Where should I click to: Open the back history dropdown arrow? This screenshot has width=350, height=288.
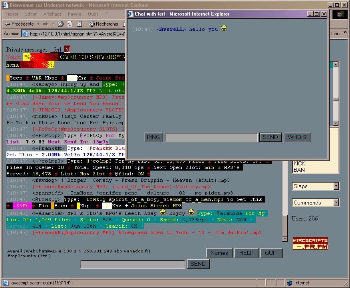pos(38,24)
